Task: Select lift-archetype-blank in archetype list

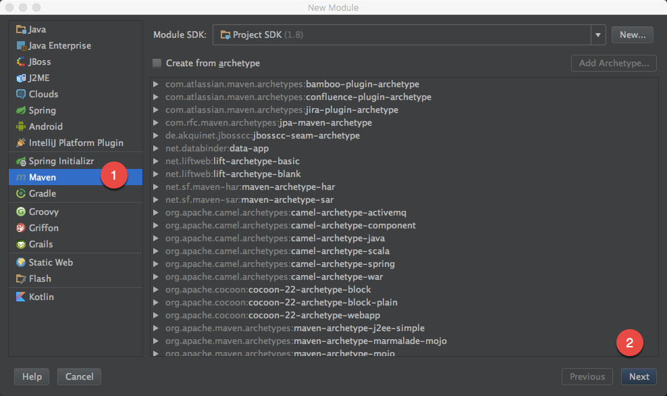Action: [233, 174]
